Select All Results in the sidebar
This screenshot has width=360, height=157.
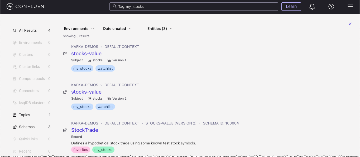pyautogui.click(x=28, y=30)
